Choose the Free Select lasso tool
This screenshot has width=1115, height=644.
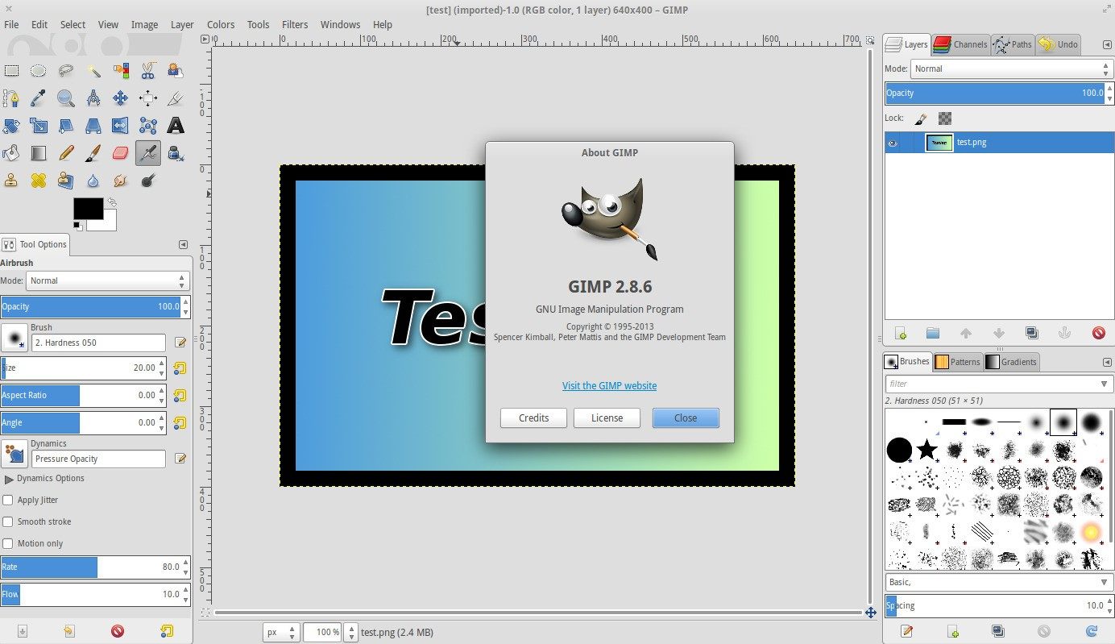click(66, 71)
